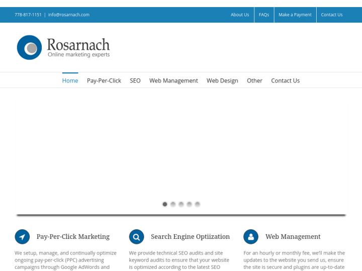The width and height of the screenshot is (362, 271).
Task: Click the Search Engine magnifier icon
Action: pos(136,236)
